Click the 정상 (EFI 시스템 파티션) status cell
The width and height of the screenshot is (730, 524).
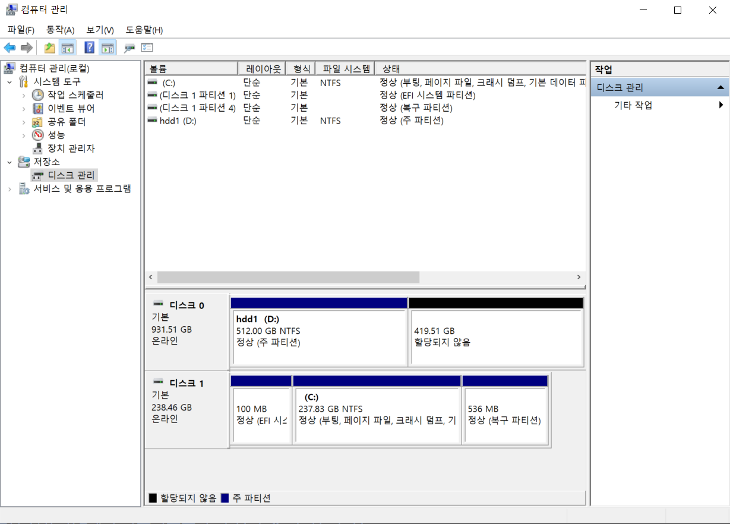tap(428, 95)
